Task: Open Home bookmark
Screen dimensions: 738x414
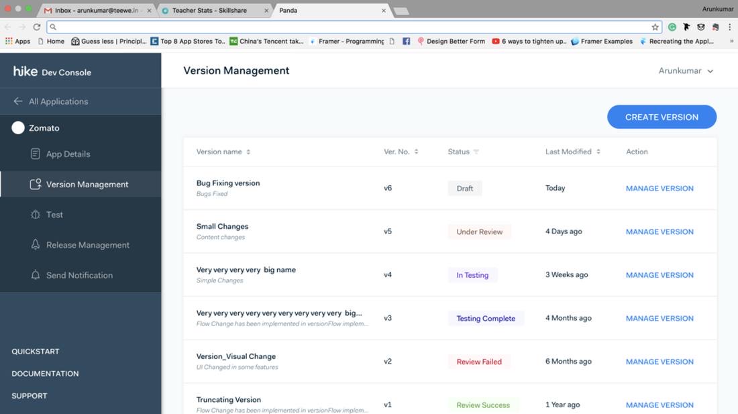Action: 51,42
